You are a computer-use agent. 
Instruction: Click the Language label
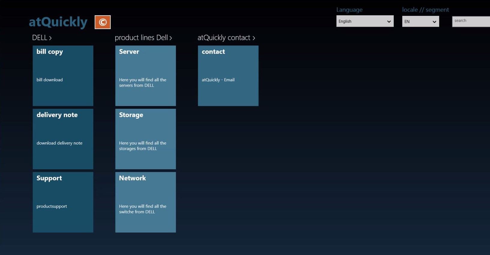coord(349,10)
